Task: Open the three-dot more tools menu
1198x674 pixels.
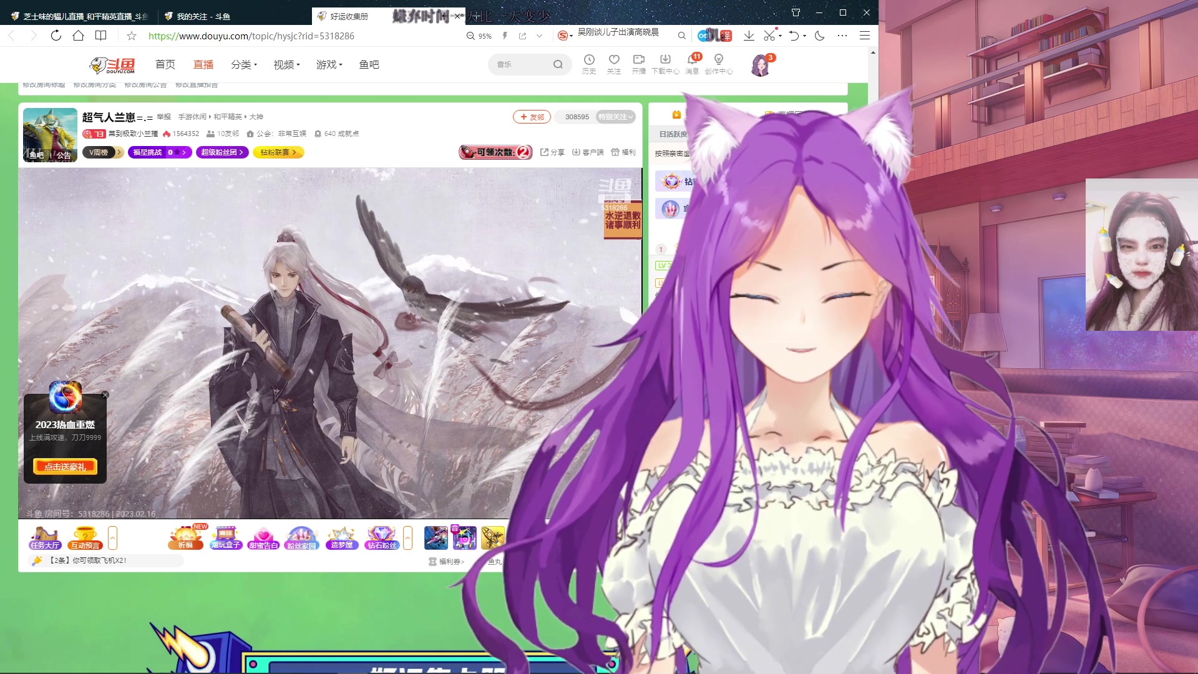Action: point(842,36)
